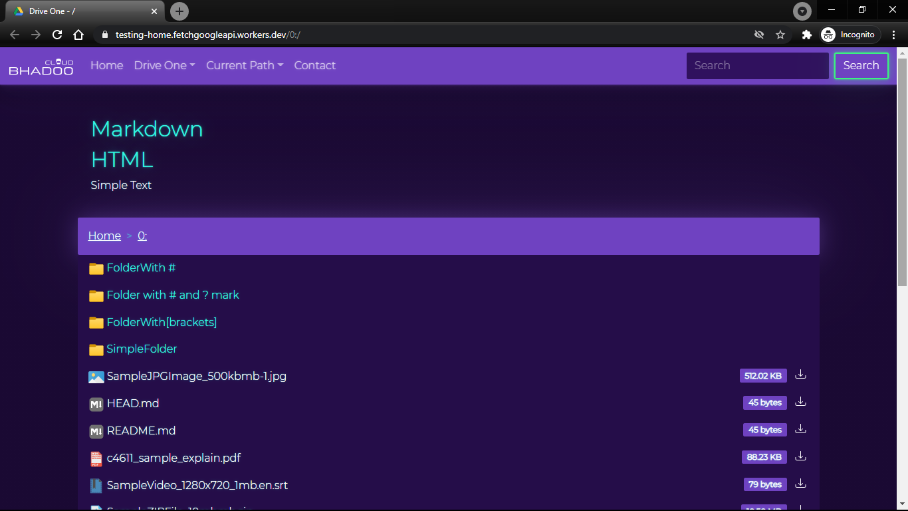Click the 512.02 KB size badge
Viewport: 908px width, 511px height.
pyautogui.click(x=763, y=376)
